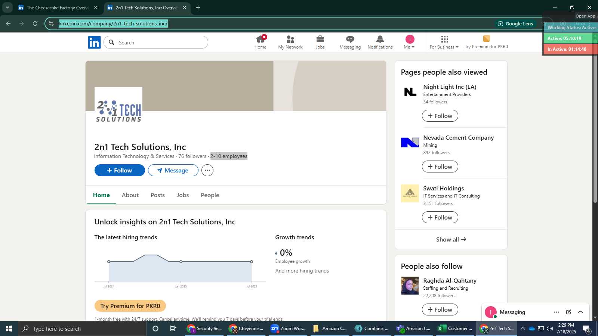The image size is (598, 336).
Task: Open Cortana circle on taskbar
Action: [x=155, y=329]
